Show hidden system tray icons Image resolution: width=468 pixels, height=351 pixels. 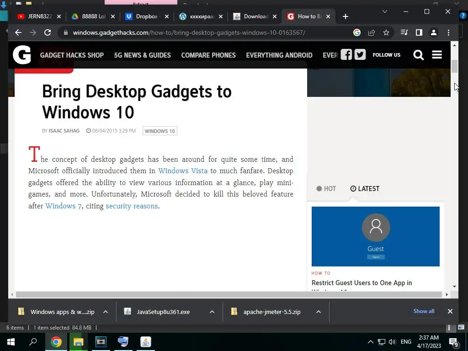370,342
